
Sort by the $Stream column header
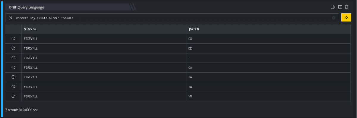30,29
